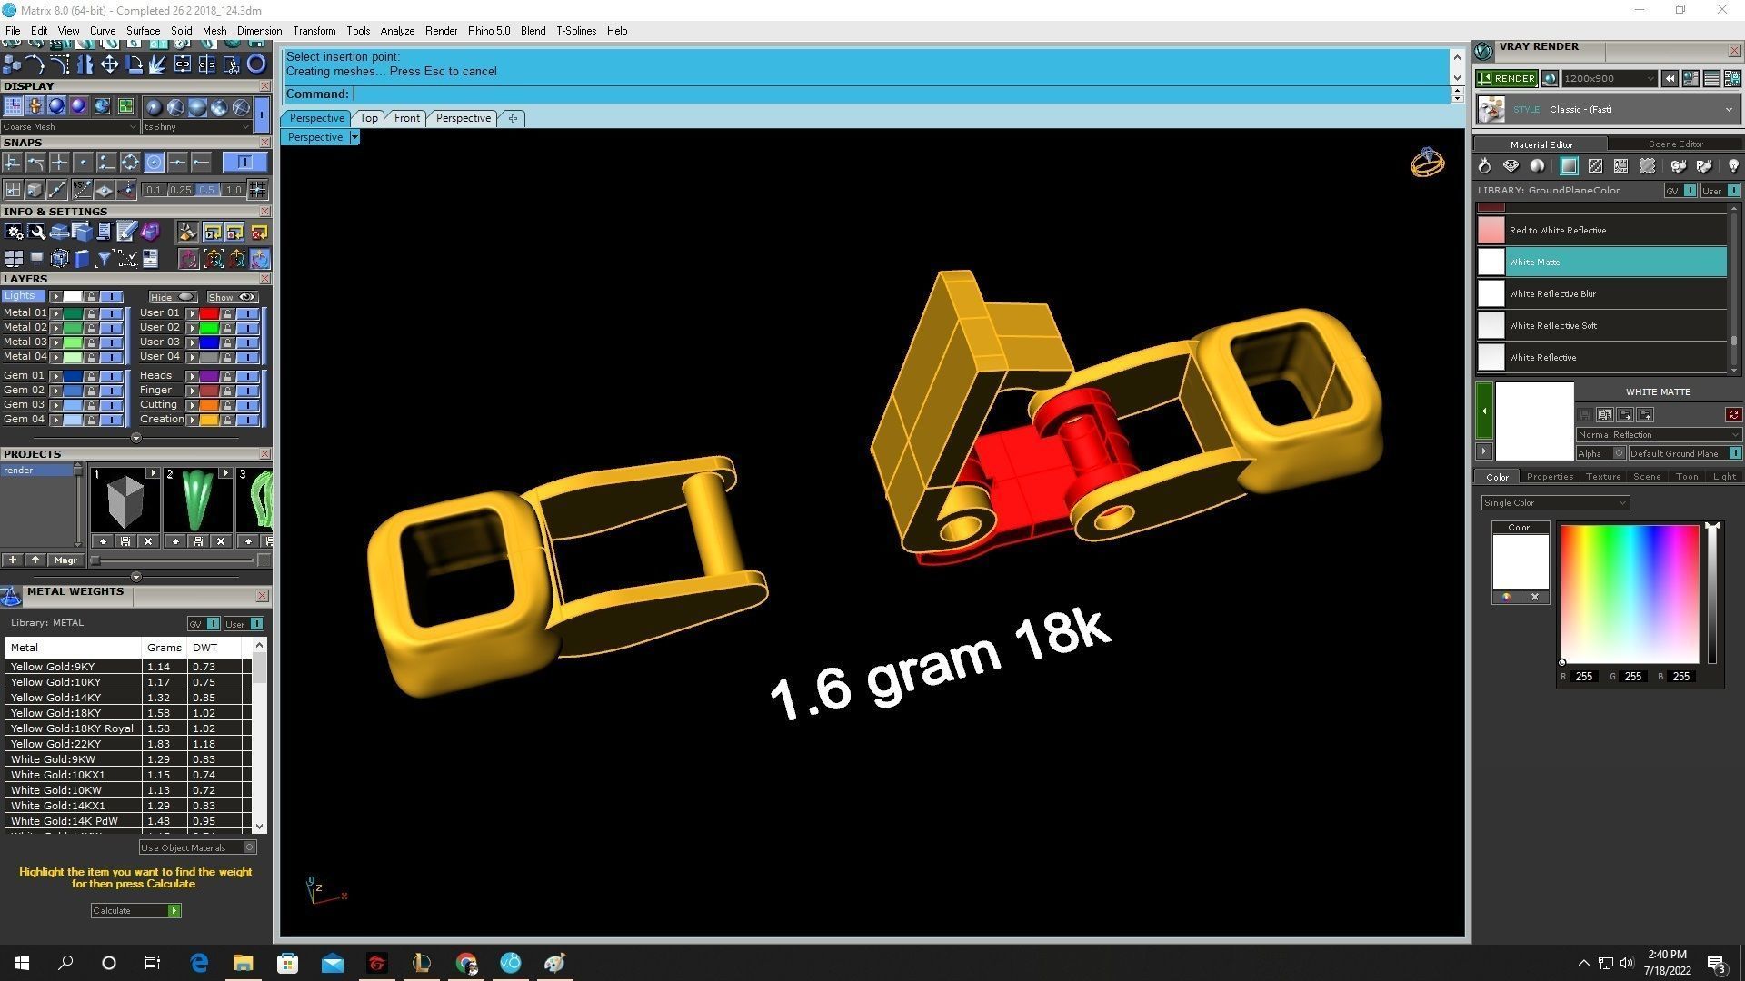Screen dimensions: 1745x981
Task: Click the filter funnel icon
Action: 104,259
